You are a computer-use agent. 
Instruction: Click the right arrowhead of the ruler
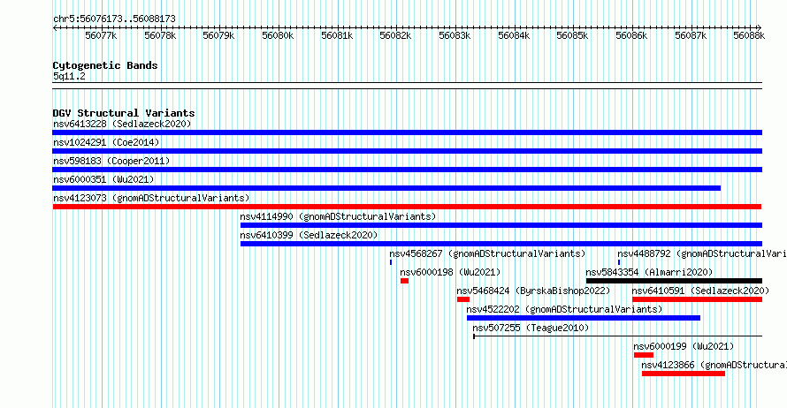[x=760, y=27]
